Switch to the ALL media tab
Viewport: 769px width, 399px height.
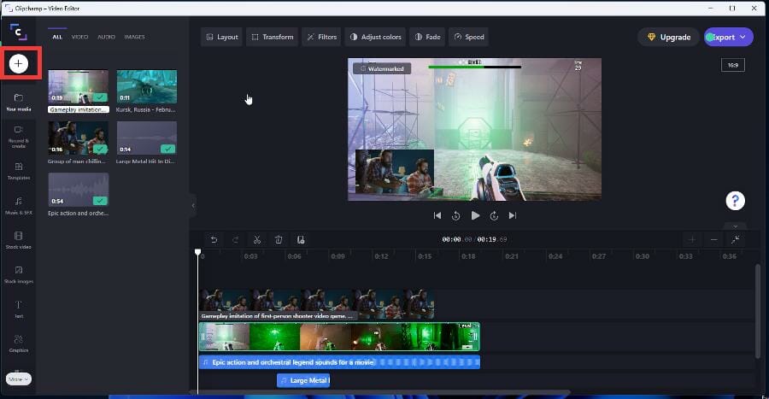pyautogui.click(x=57, y=37)
